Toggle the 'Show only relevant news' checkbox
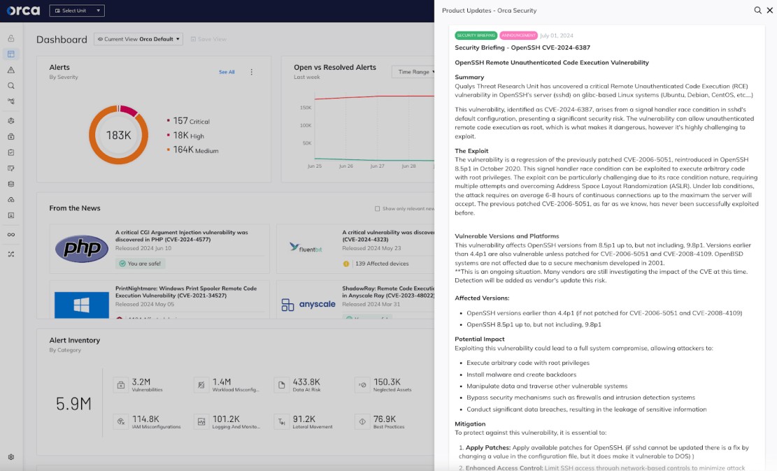Viewport: 777px width, 471px height. pyautogui.click(x=378, y=208)
